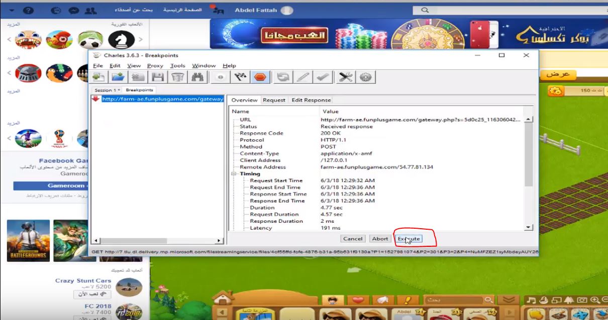
Task: Click the Abdel Fattah profile link
Action: click(x=264, y=10)
